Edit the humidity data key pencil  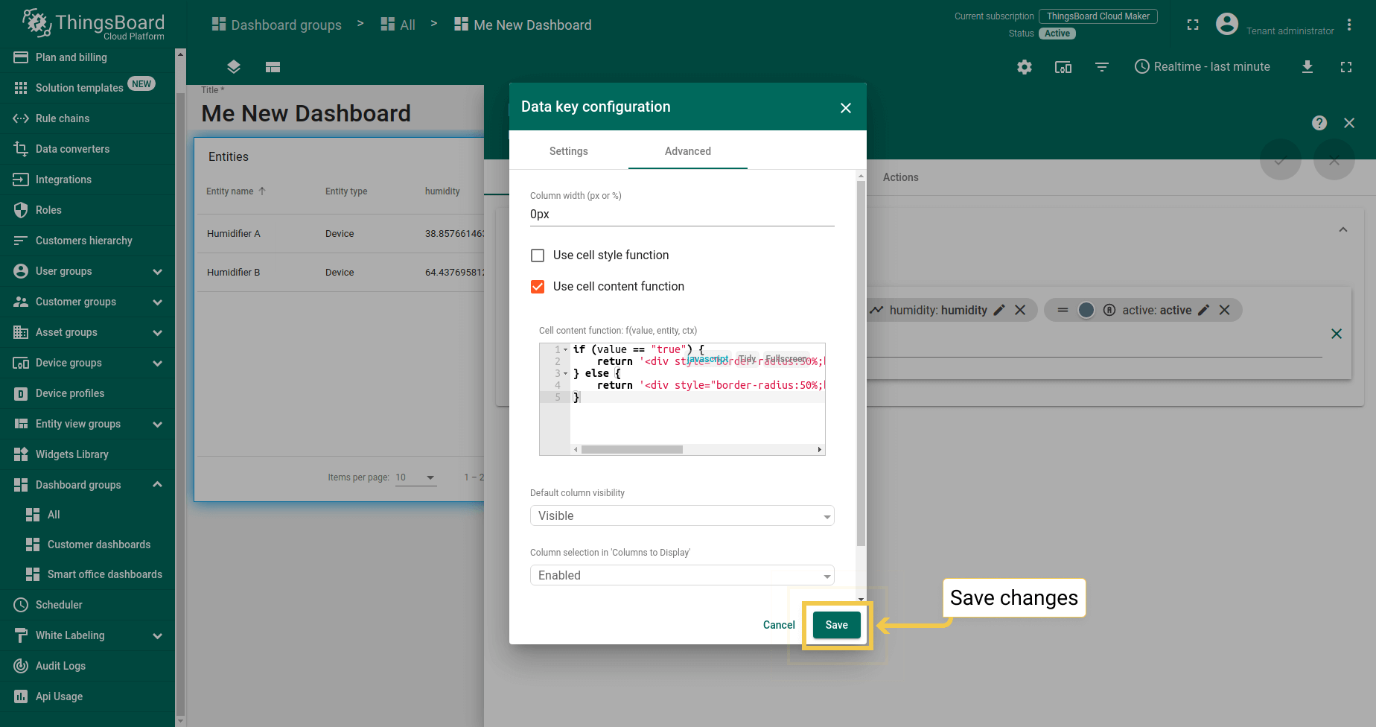point(999,310)
